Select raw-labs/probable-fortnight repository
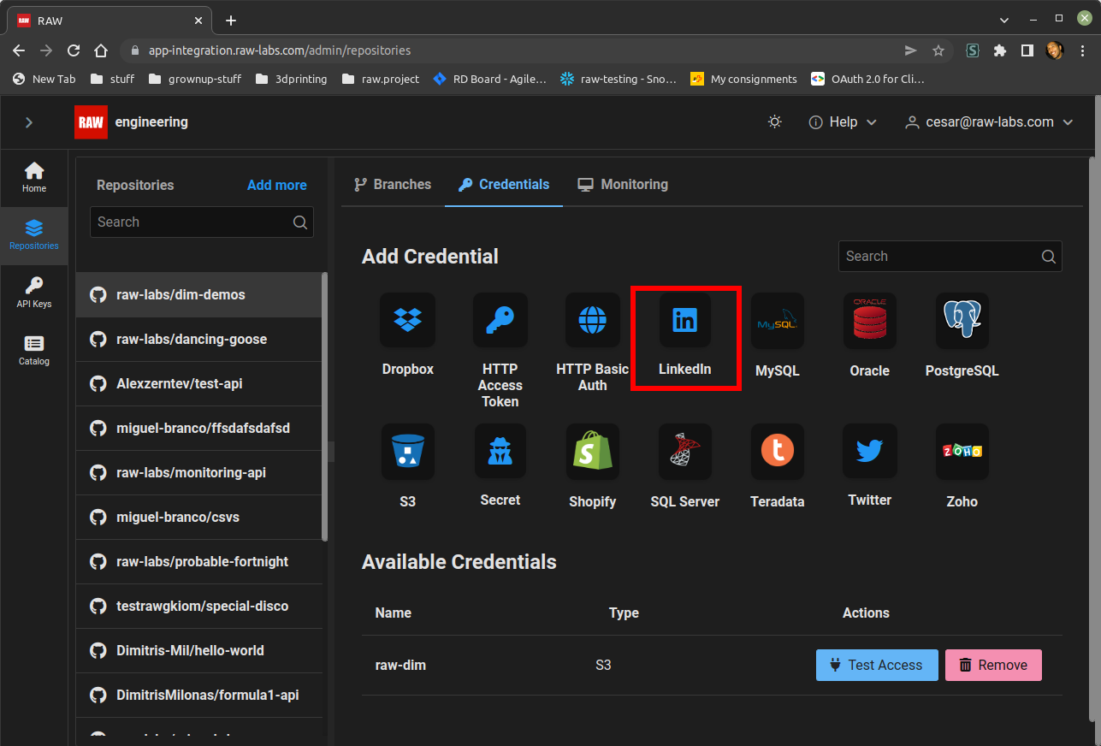The height and width of the screenshot is (746, 1101). 199,561
